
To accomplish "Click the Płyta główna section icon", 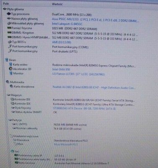I will tap(5, 9).
